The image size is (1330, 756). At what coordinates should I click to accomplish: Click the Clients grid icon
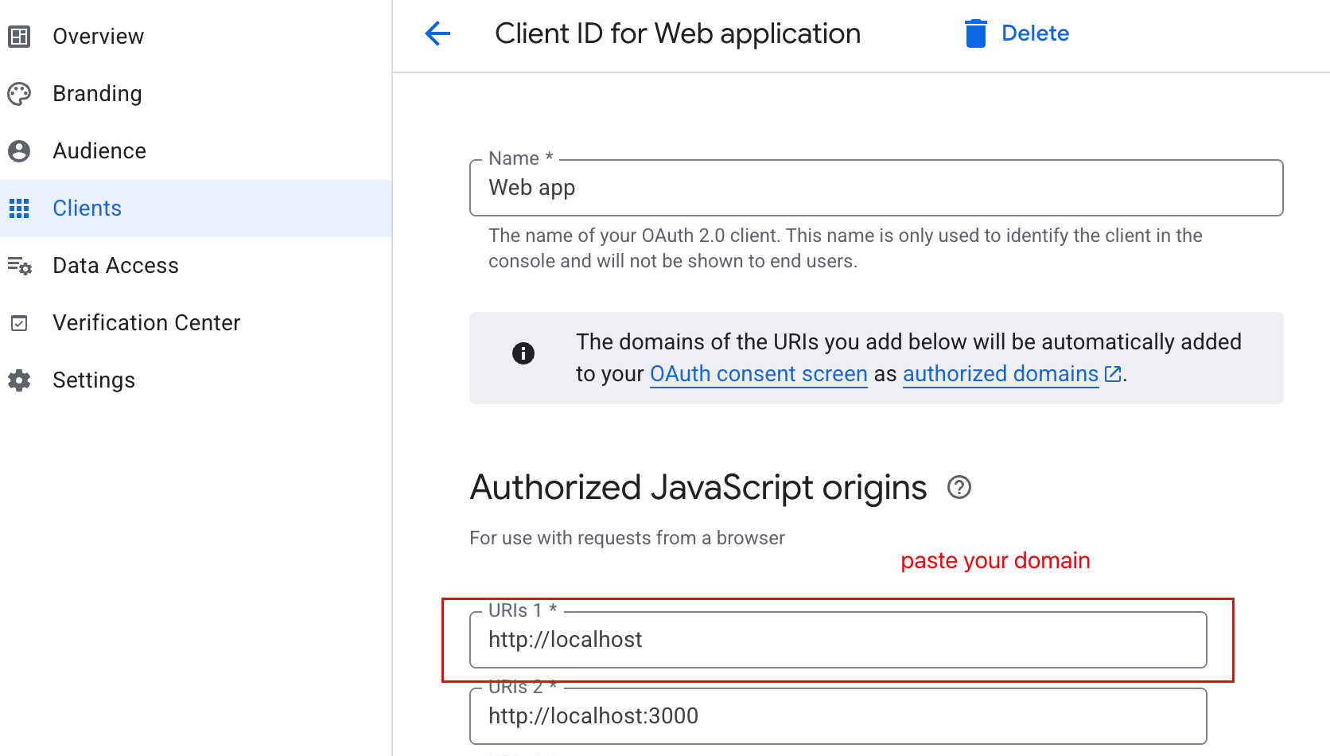[19, 208]
